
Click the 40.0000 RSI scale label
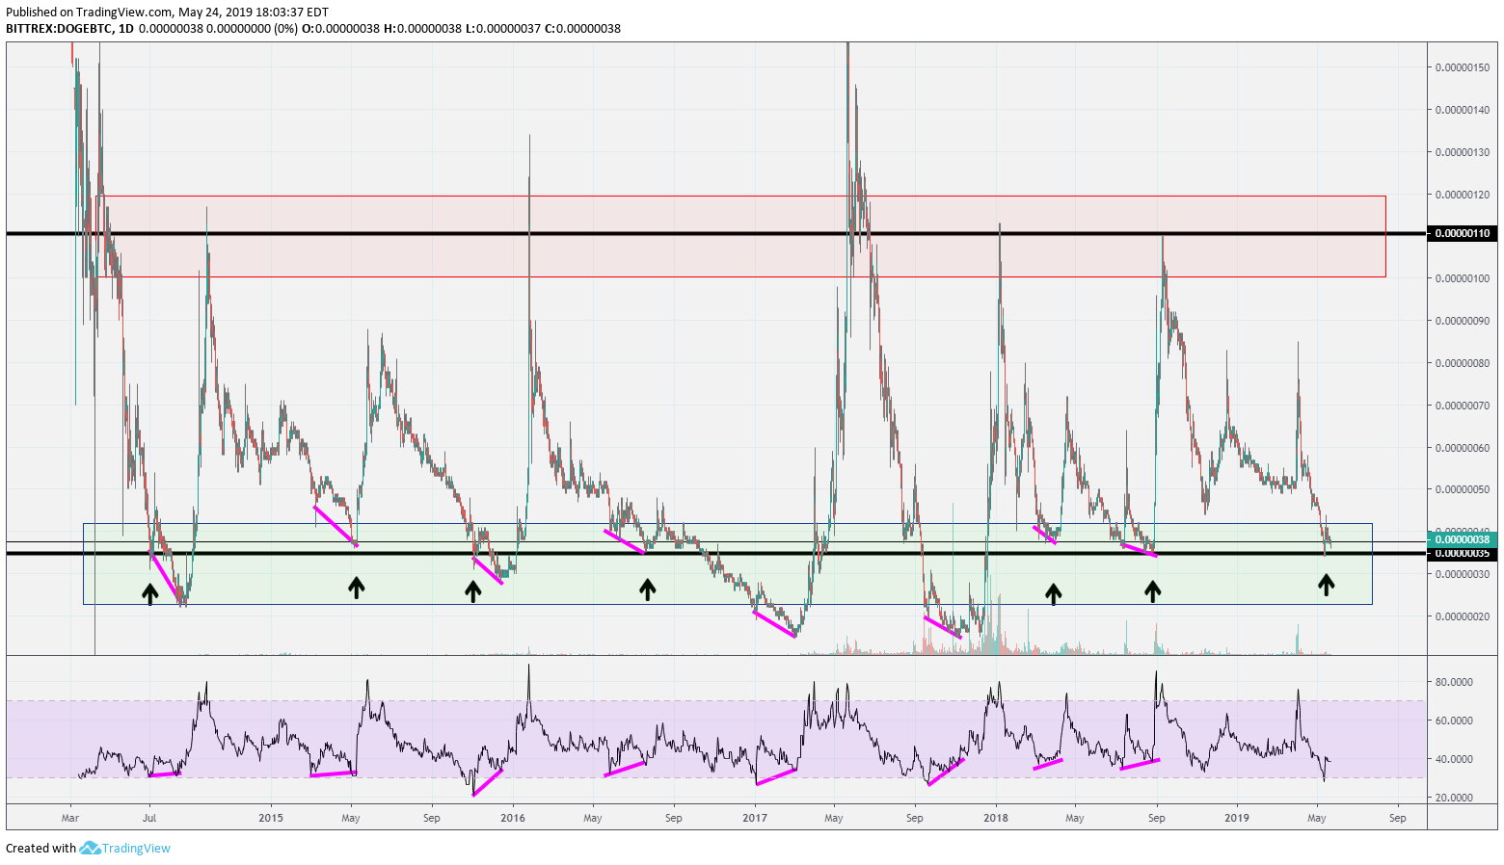coord(1454,759)
